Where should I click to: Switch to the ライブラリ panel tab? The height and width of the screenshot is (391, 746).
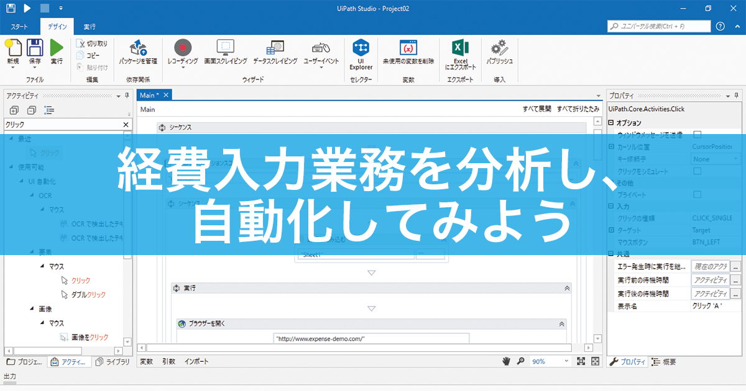coord(113,362)
